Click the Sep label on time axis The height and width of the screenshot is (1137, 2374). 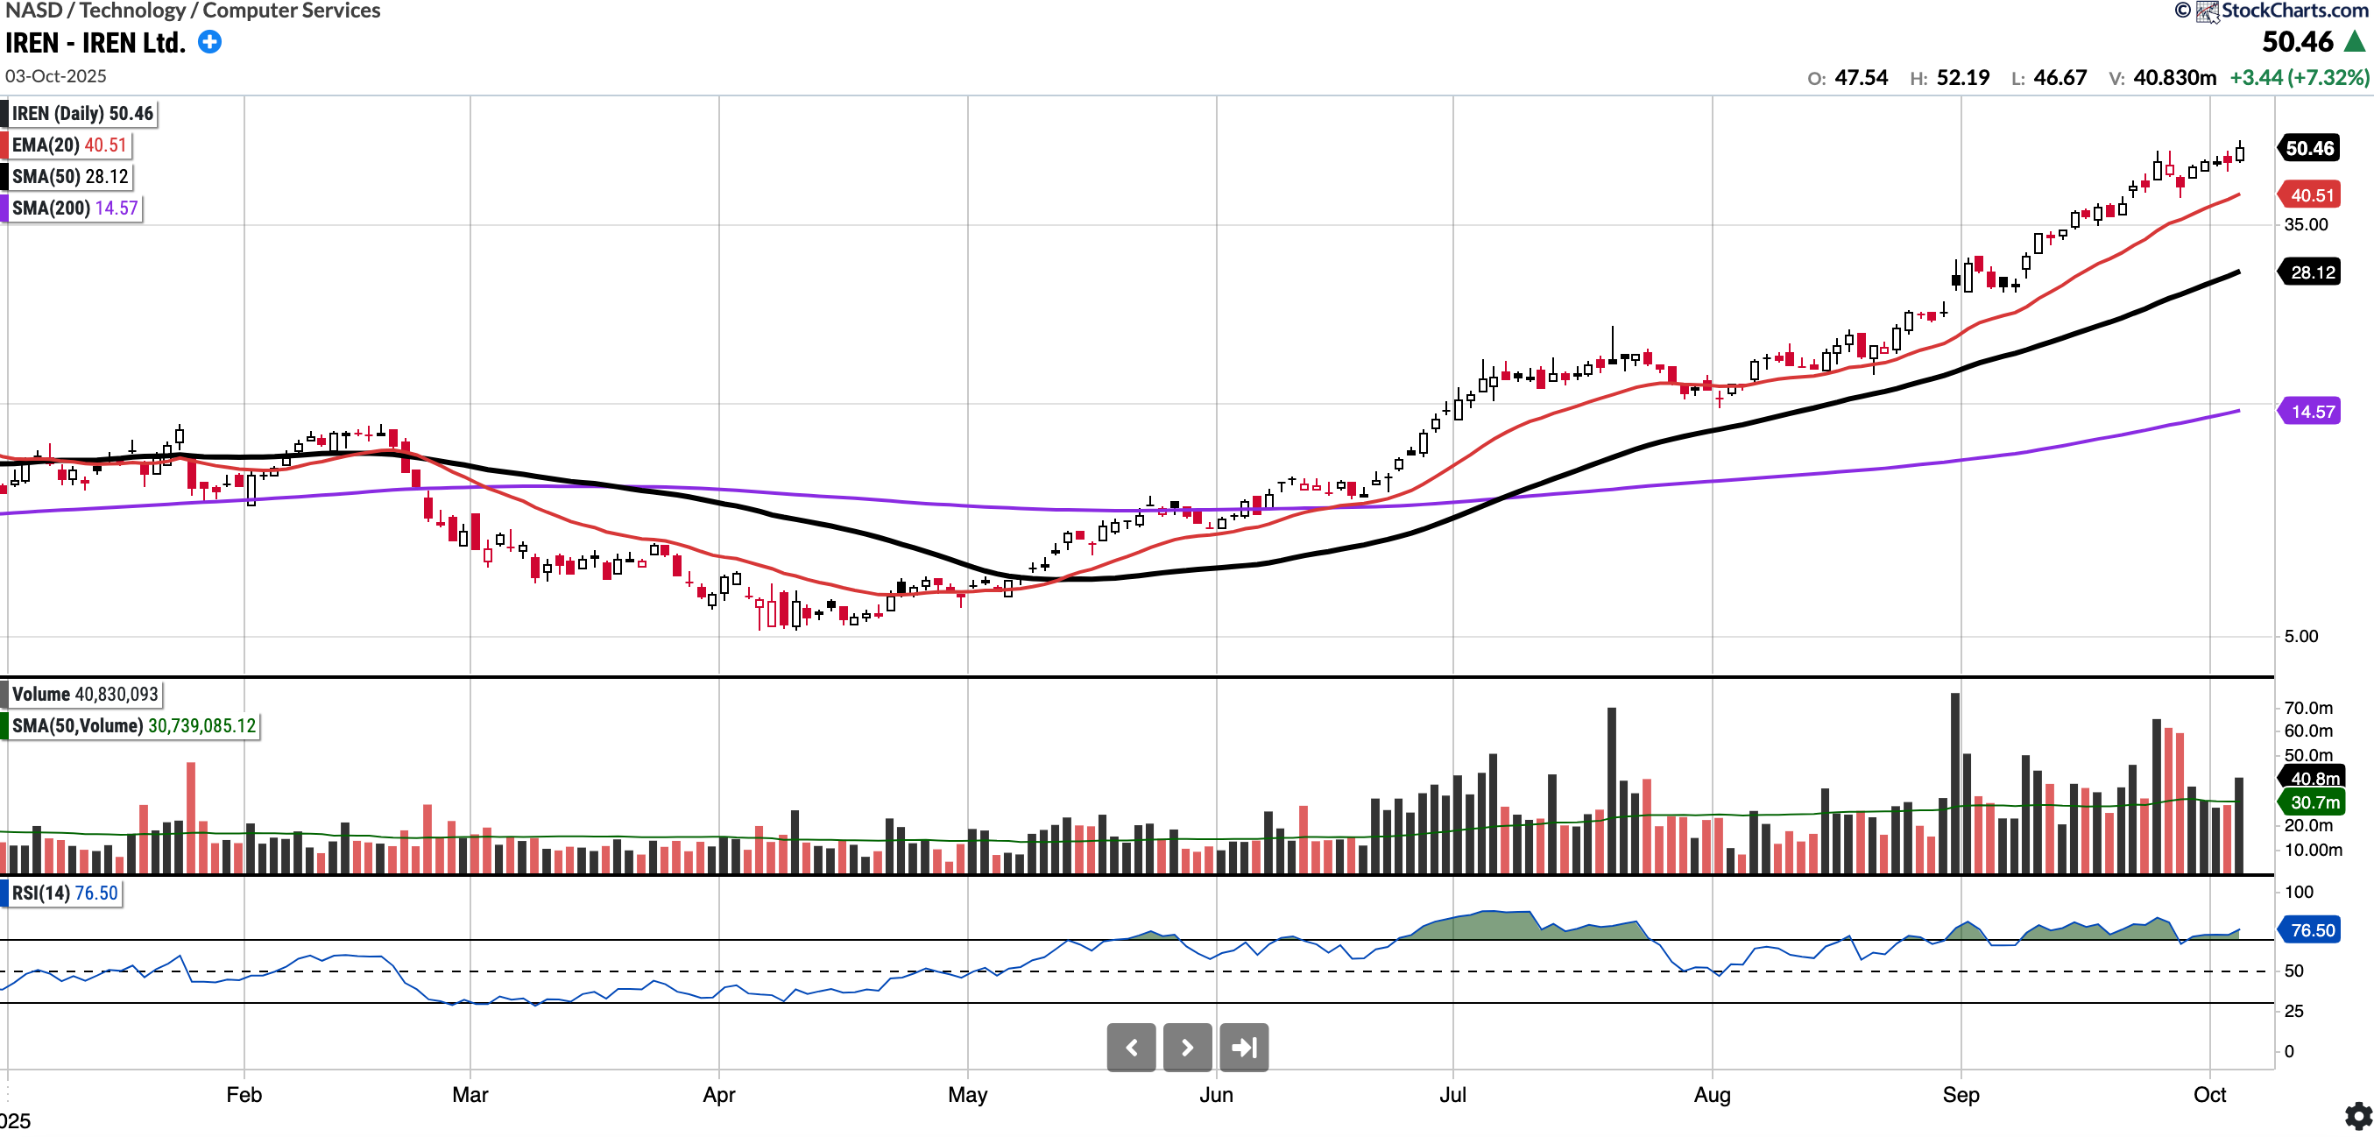pyautogui.click(x=1961, y=1095)
